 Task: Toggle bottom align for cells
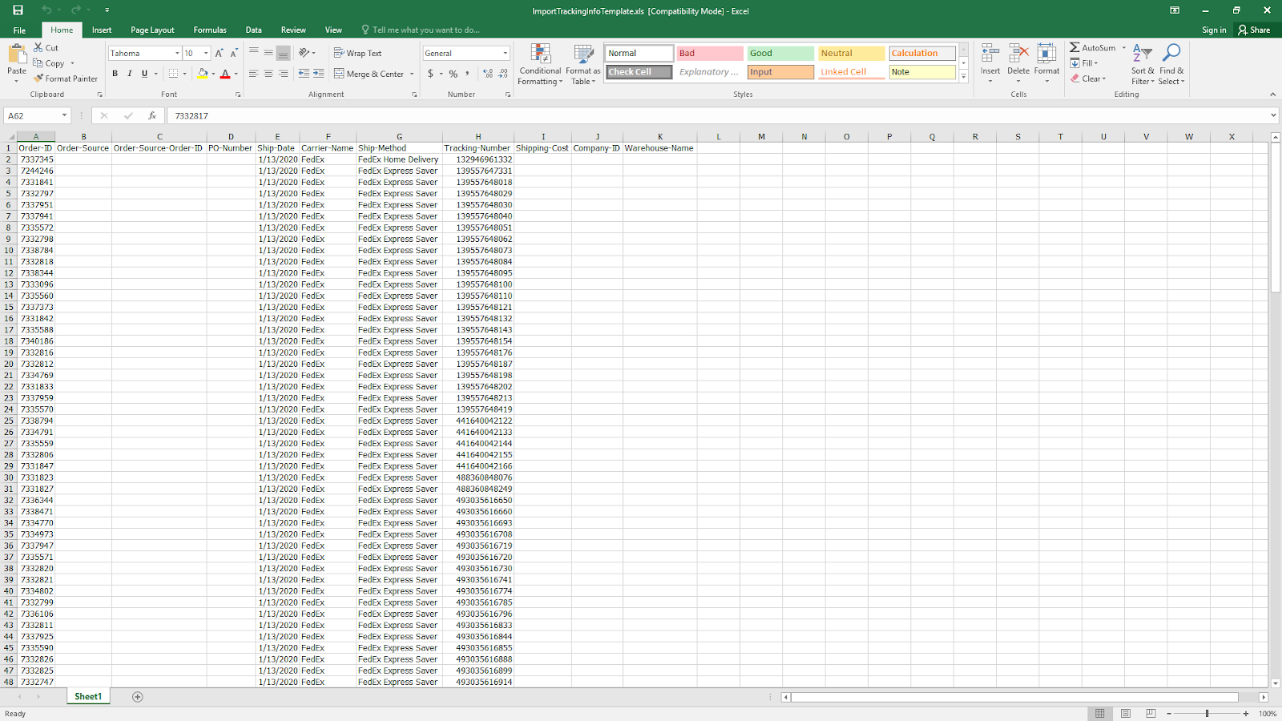click(x=283, y=53)
